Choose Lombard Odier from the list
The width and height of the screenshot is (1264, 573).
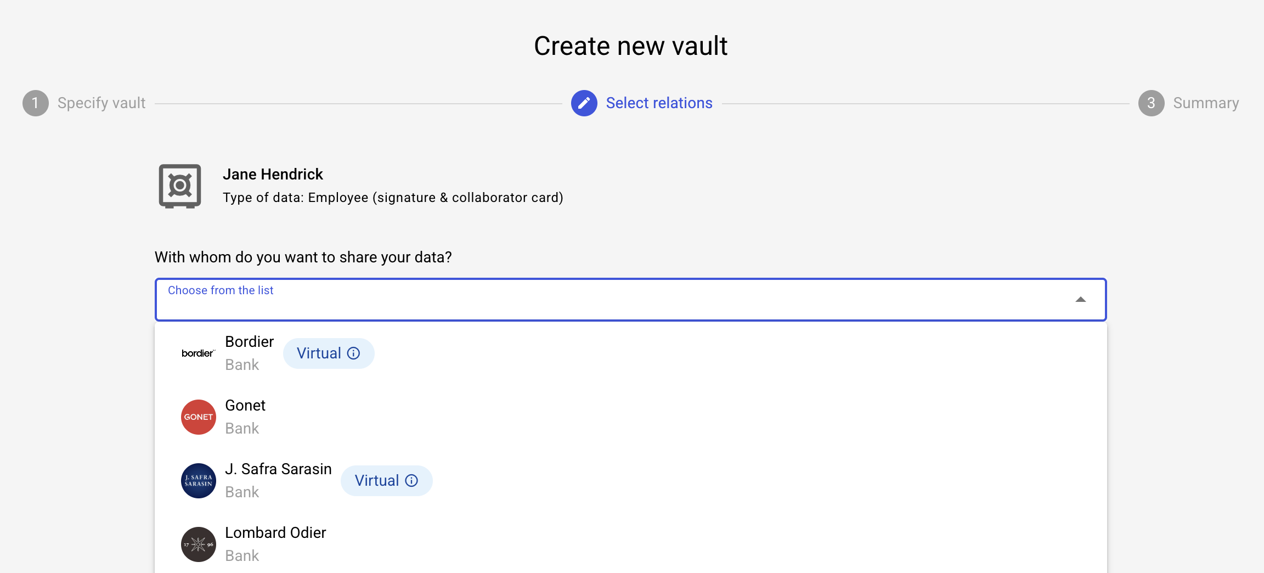[x=275, y=544]
